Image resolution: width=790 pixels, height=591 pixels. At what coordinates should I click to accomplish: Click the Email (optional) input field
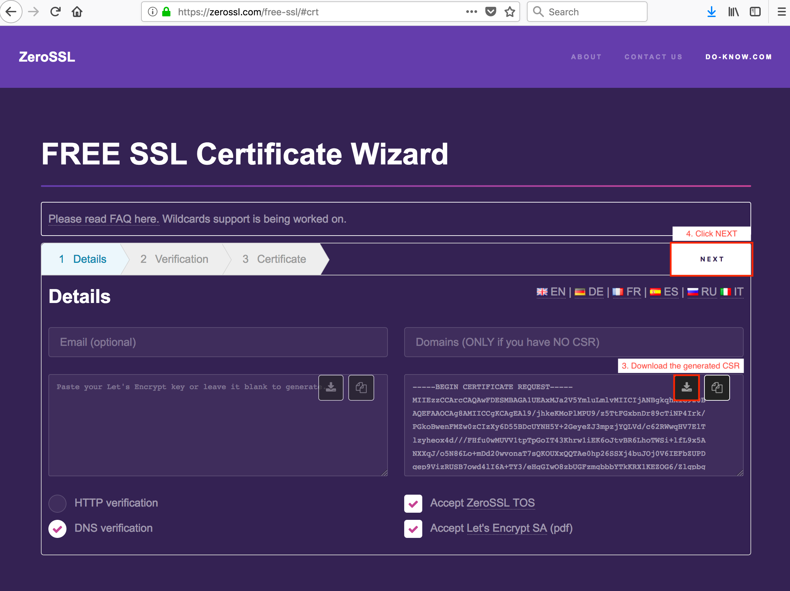click(218, 342)
